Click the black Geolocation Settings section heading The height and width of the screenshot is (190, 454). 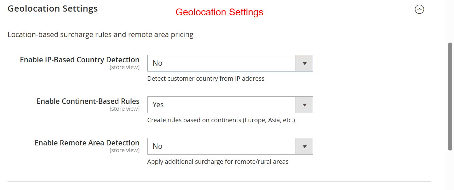53,9
